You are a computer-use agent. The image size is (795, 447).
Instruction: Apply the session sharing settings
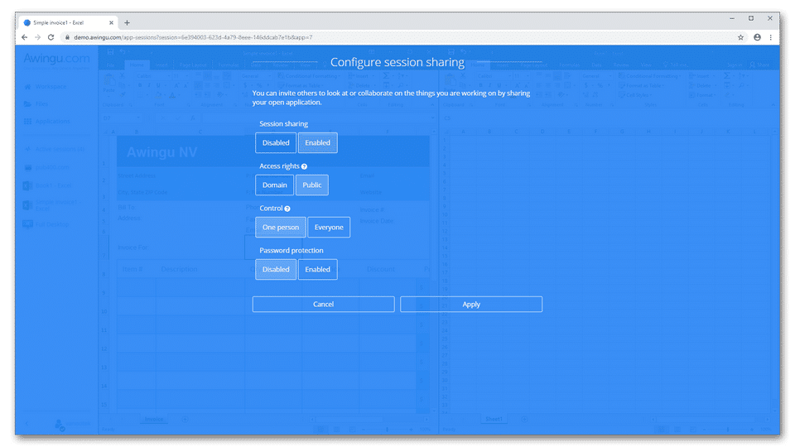471,304
